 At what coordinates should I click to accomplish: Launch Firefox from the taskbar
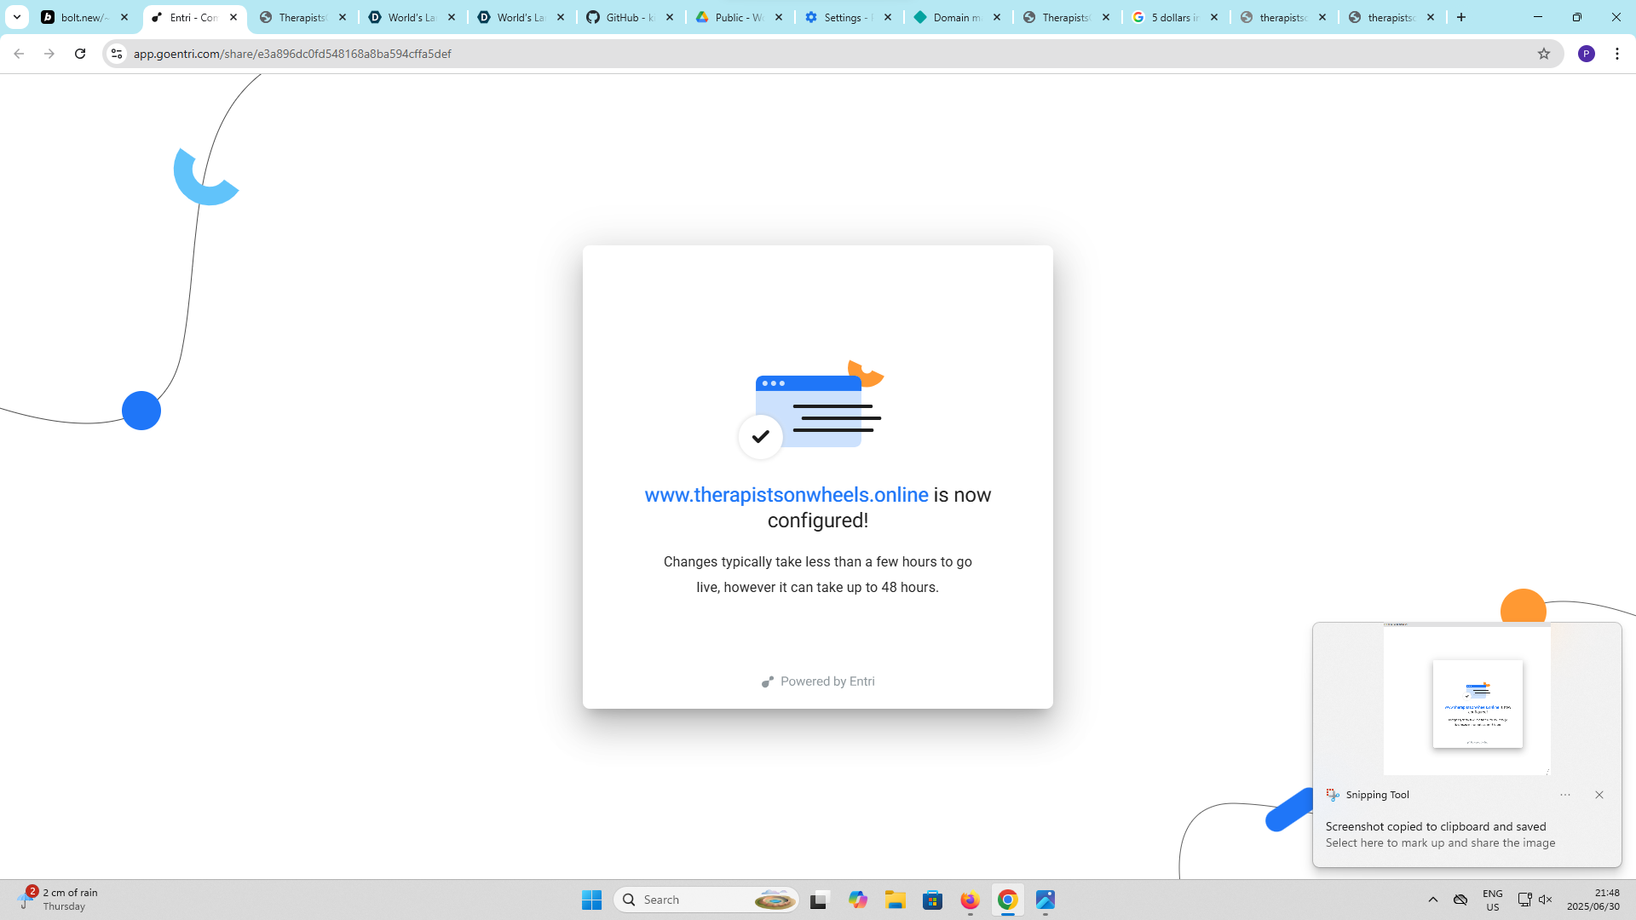click(x=970, y=900)
